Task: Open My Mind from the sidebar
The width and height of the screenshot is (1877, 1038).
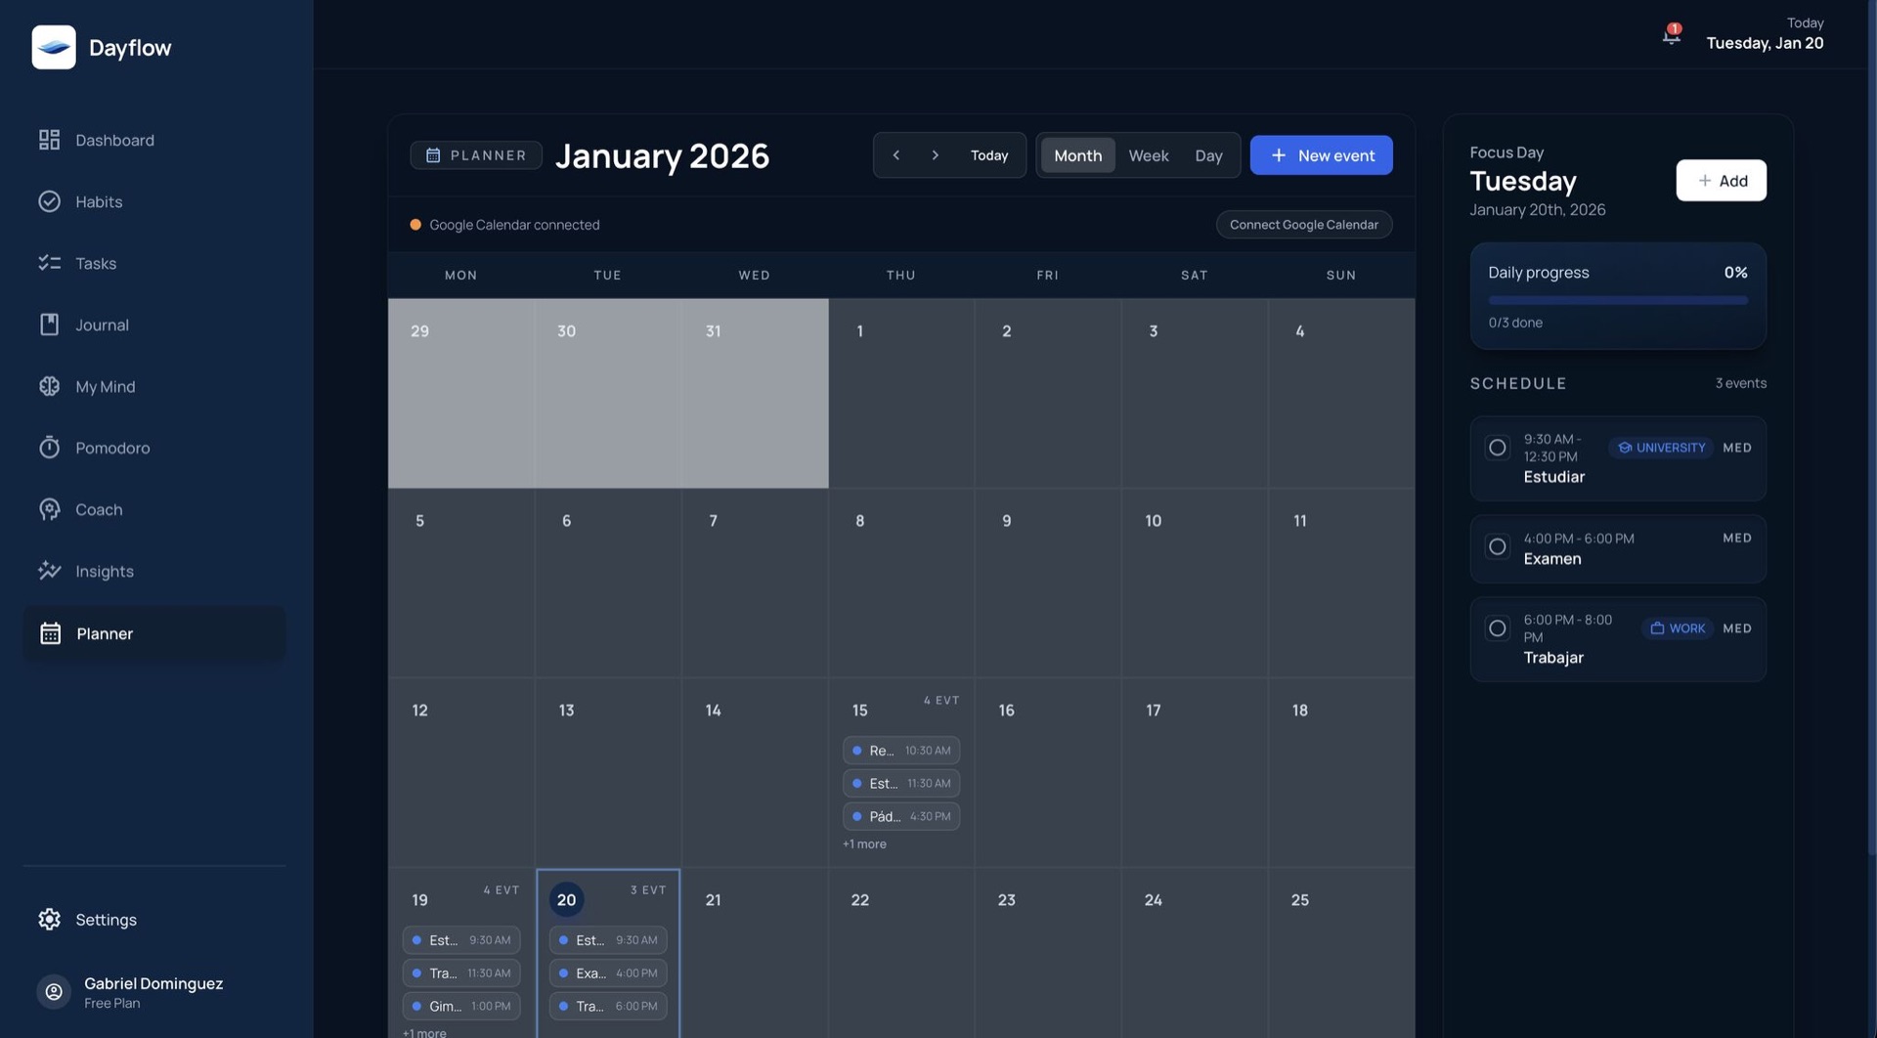Action: pos(154,386)
